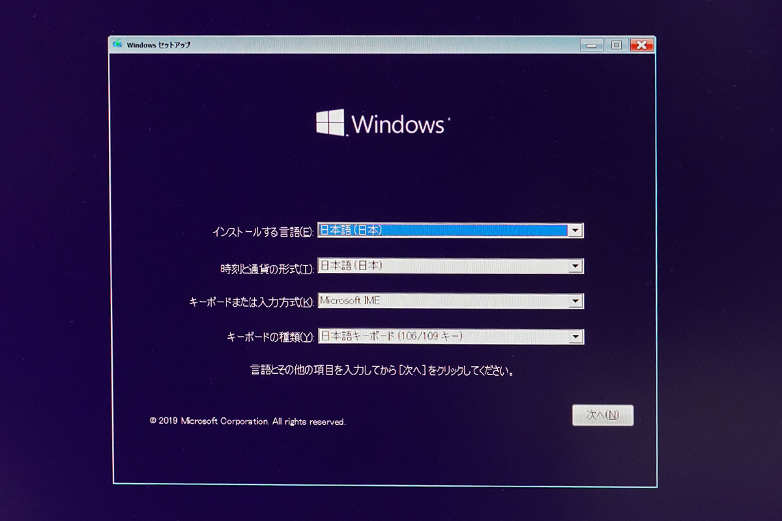This screenshot has width=782, height=521.
Task: Minimize the Windows セットアップ window
Action: coord(592,46)
